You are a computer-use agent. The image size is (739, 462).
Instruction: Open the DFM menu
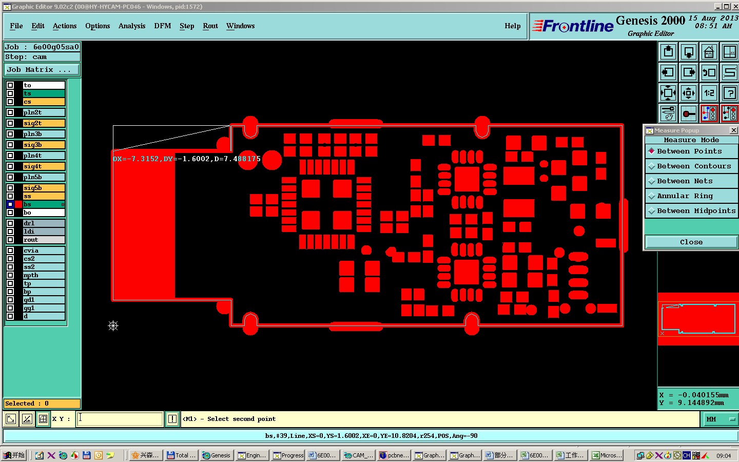(x=163, y=26)
